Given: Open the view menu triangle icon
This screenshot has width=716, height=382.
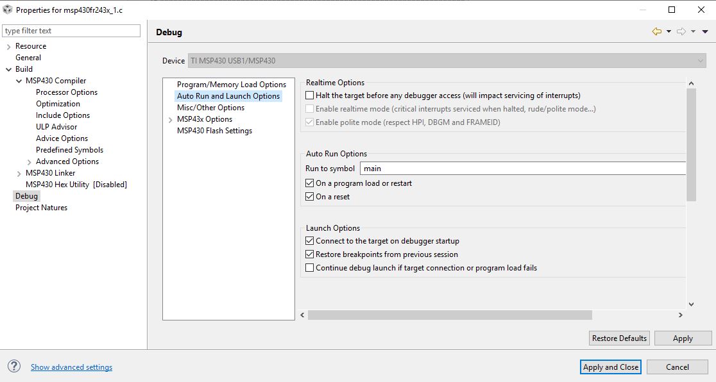Looking at the screenshot, I should 705,31.
